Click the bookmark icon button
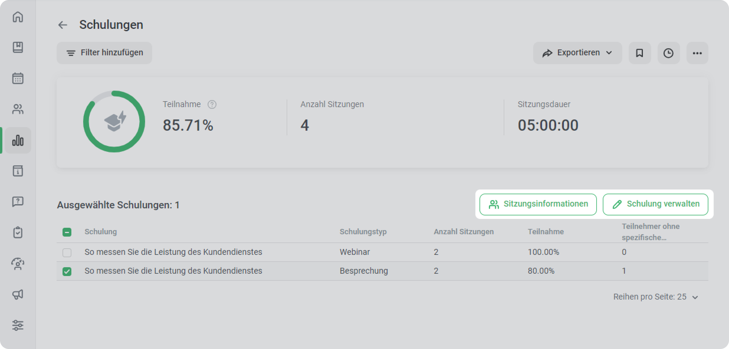 pos(640,53)
